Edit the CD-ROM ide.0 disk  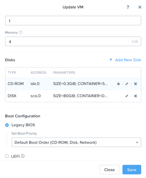coord(127,84)
